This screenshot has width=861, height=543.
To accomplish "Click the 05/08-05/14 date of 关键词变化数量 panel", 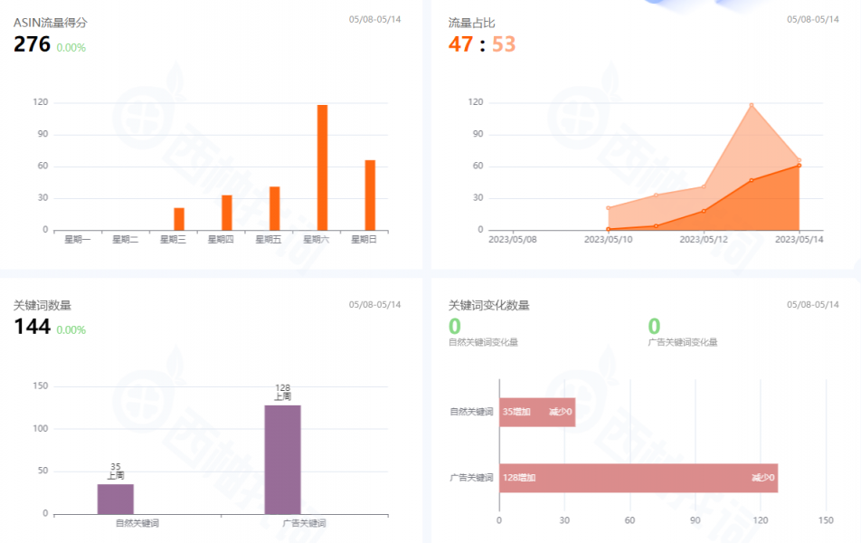I will [813, 305].
